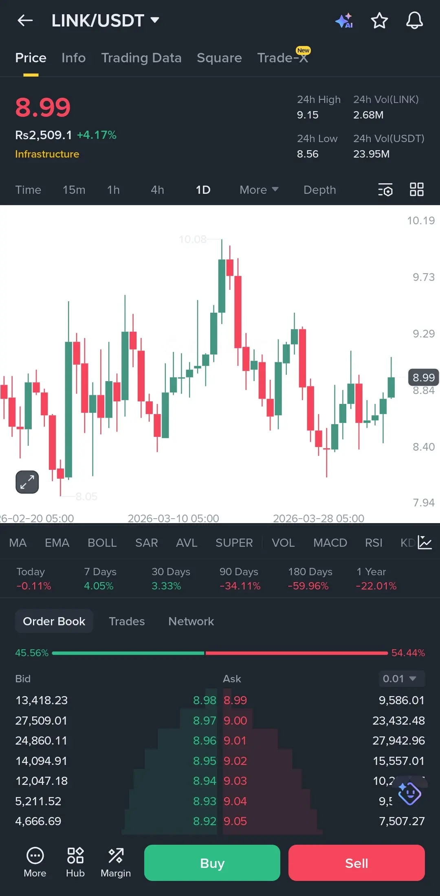Tap the bid/ask ratio bar

pyautogui.click(x=220, y=653)
